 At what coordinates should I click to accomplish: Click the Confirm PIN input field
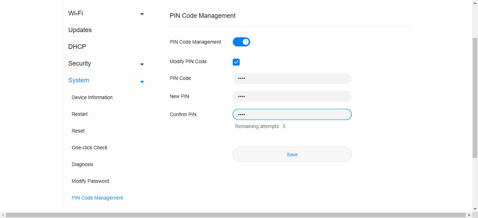[292, 114]
